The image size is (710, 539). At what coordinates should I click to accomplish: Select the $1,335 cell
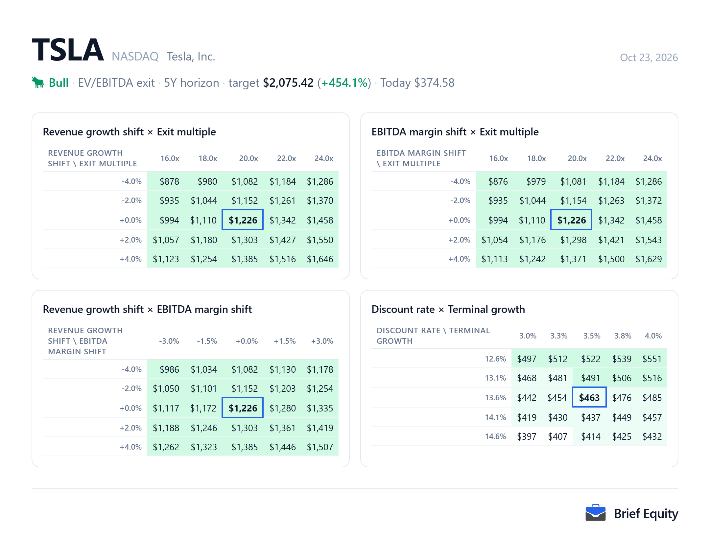pos(320,408)
